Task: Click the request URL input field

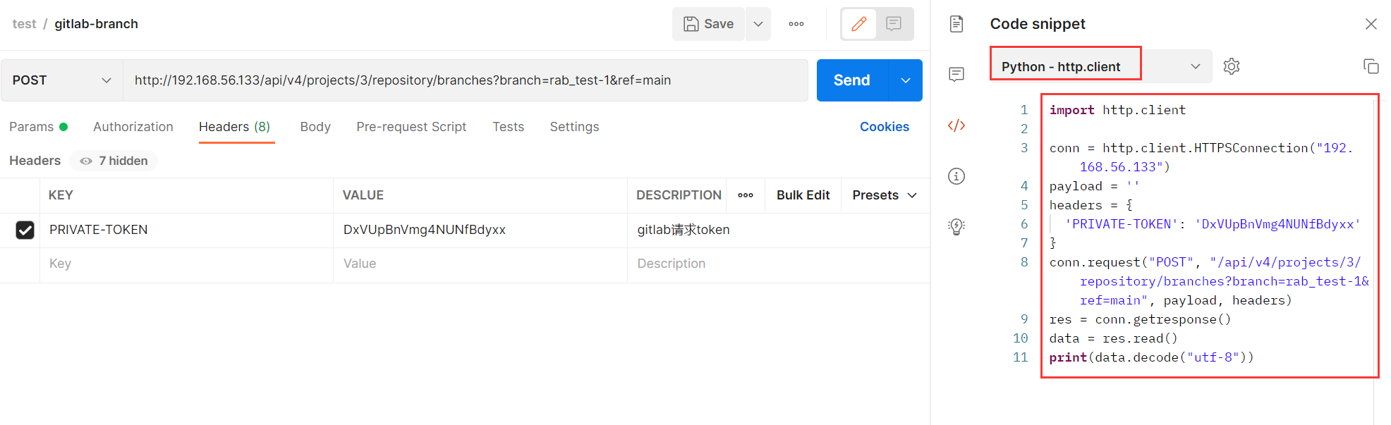Action: point(466,80)
